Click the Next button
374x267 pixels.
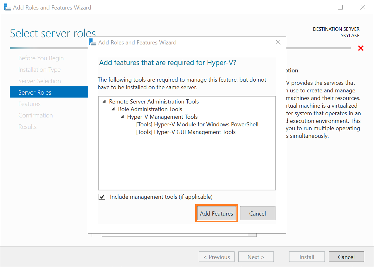[x=256, y=257]
